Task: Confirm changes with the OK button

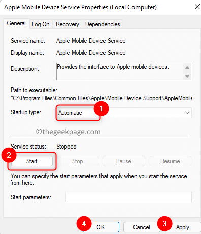Action: tap(100, 227)
